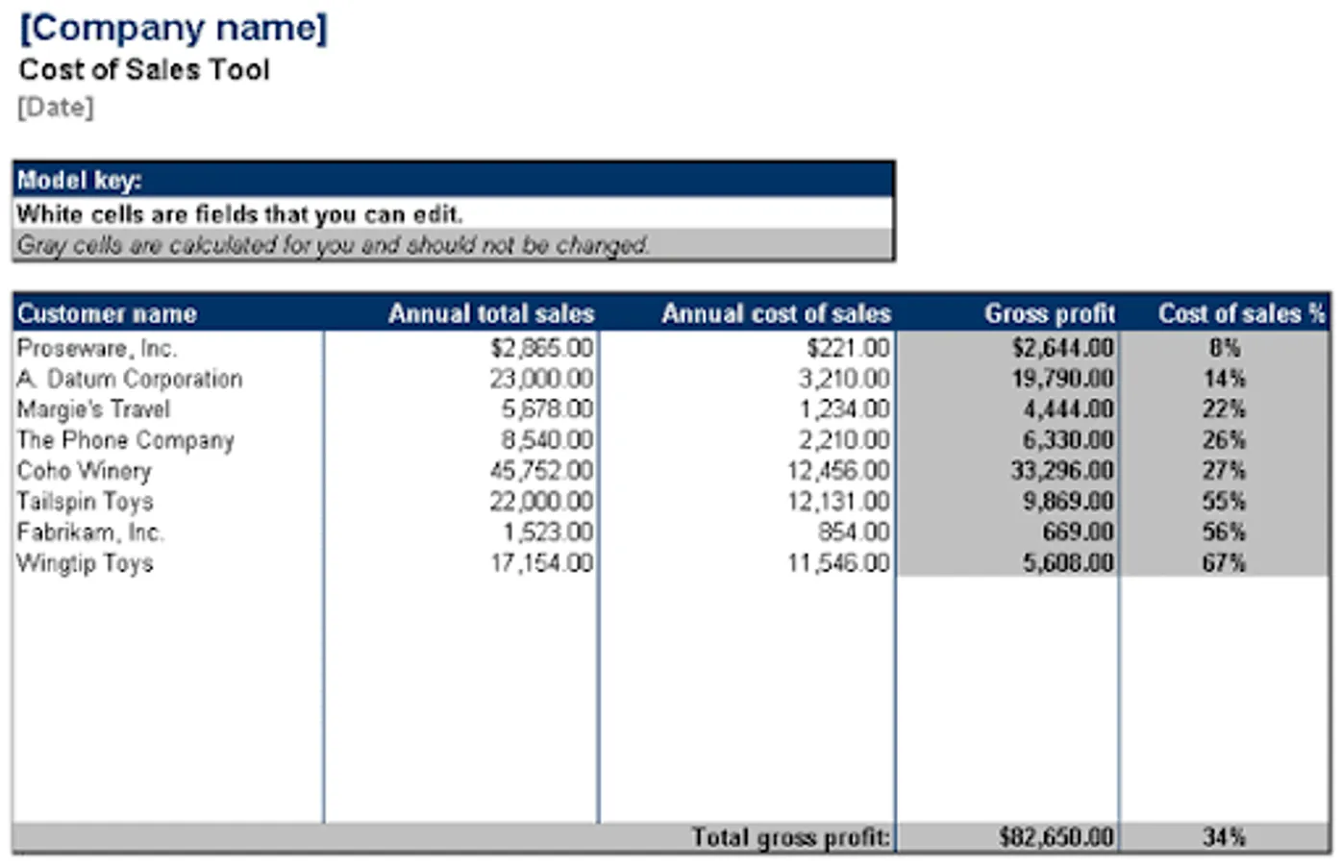Click the Model key header cell

454,180
